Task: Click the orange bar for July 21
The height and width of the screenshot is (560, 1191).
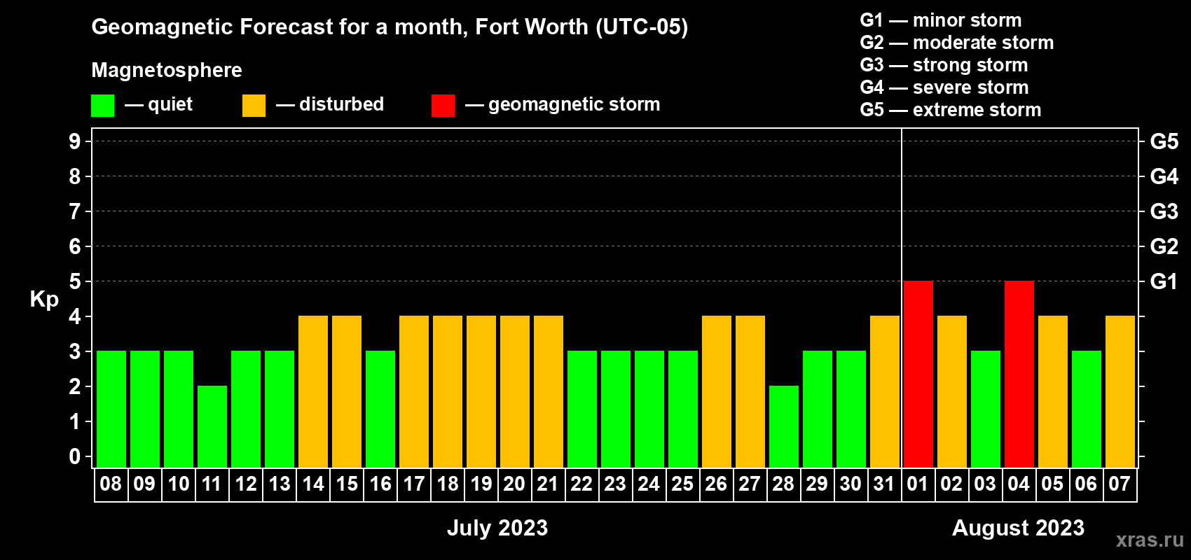Action: (x=549, y=391)
